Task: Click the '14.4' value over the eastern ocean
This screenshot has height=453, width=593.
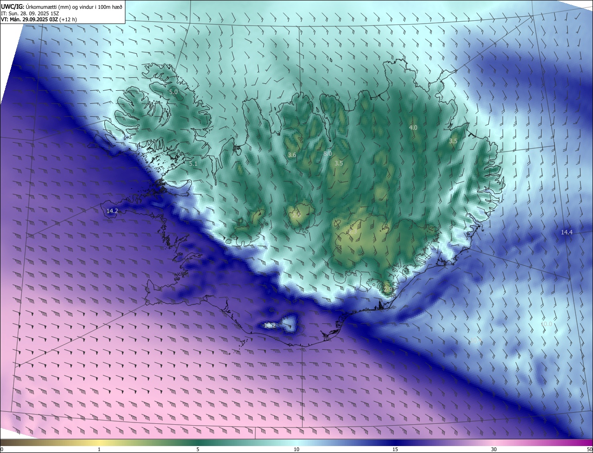Action: 567,232
